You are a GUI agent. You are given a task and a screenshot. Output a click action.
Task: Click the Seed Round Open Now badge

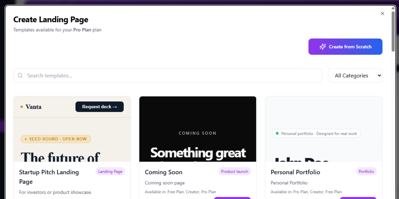point(56,139)
